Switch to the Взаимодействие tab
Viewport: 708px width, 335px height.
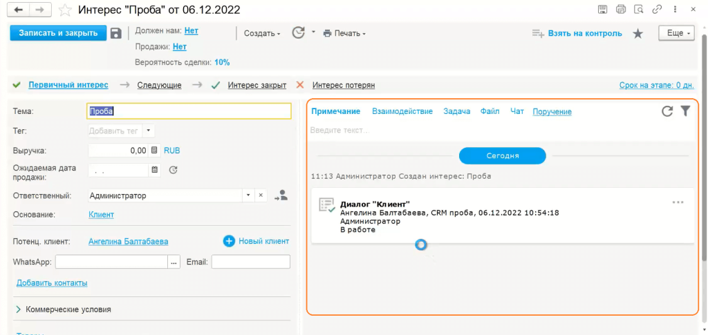[x=402, y=111]
